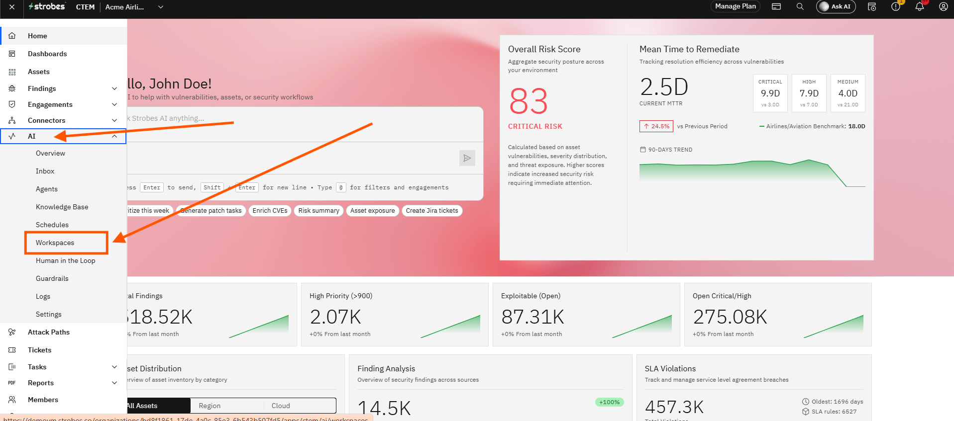The image size is (954, 421).
Task: Click the search magnifier icon
Action: 800,6
